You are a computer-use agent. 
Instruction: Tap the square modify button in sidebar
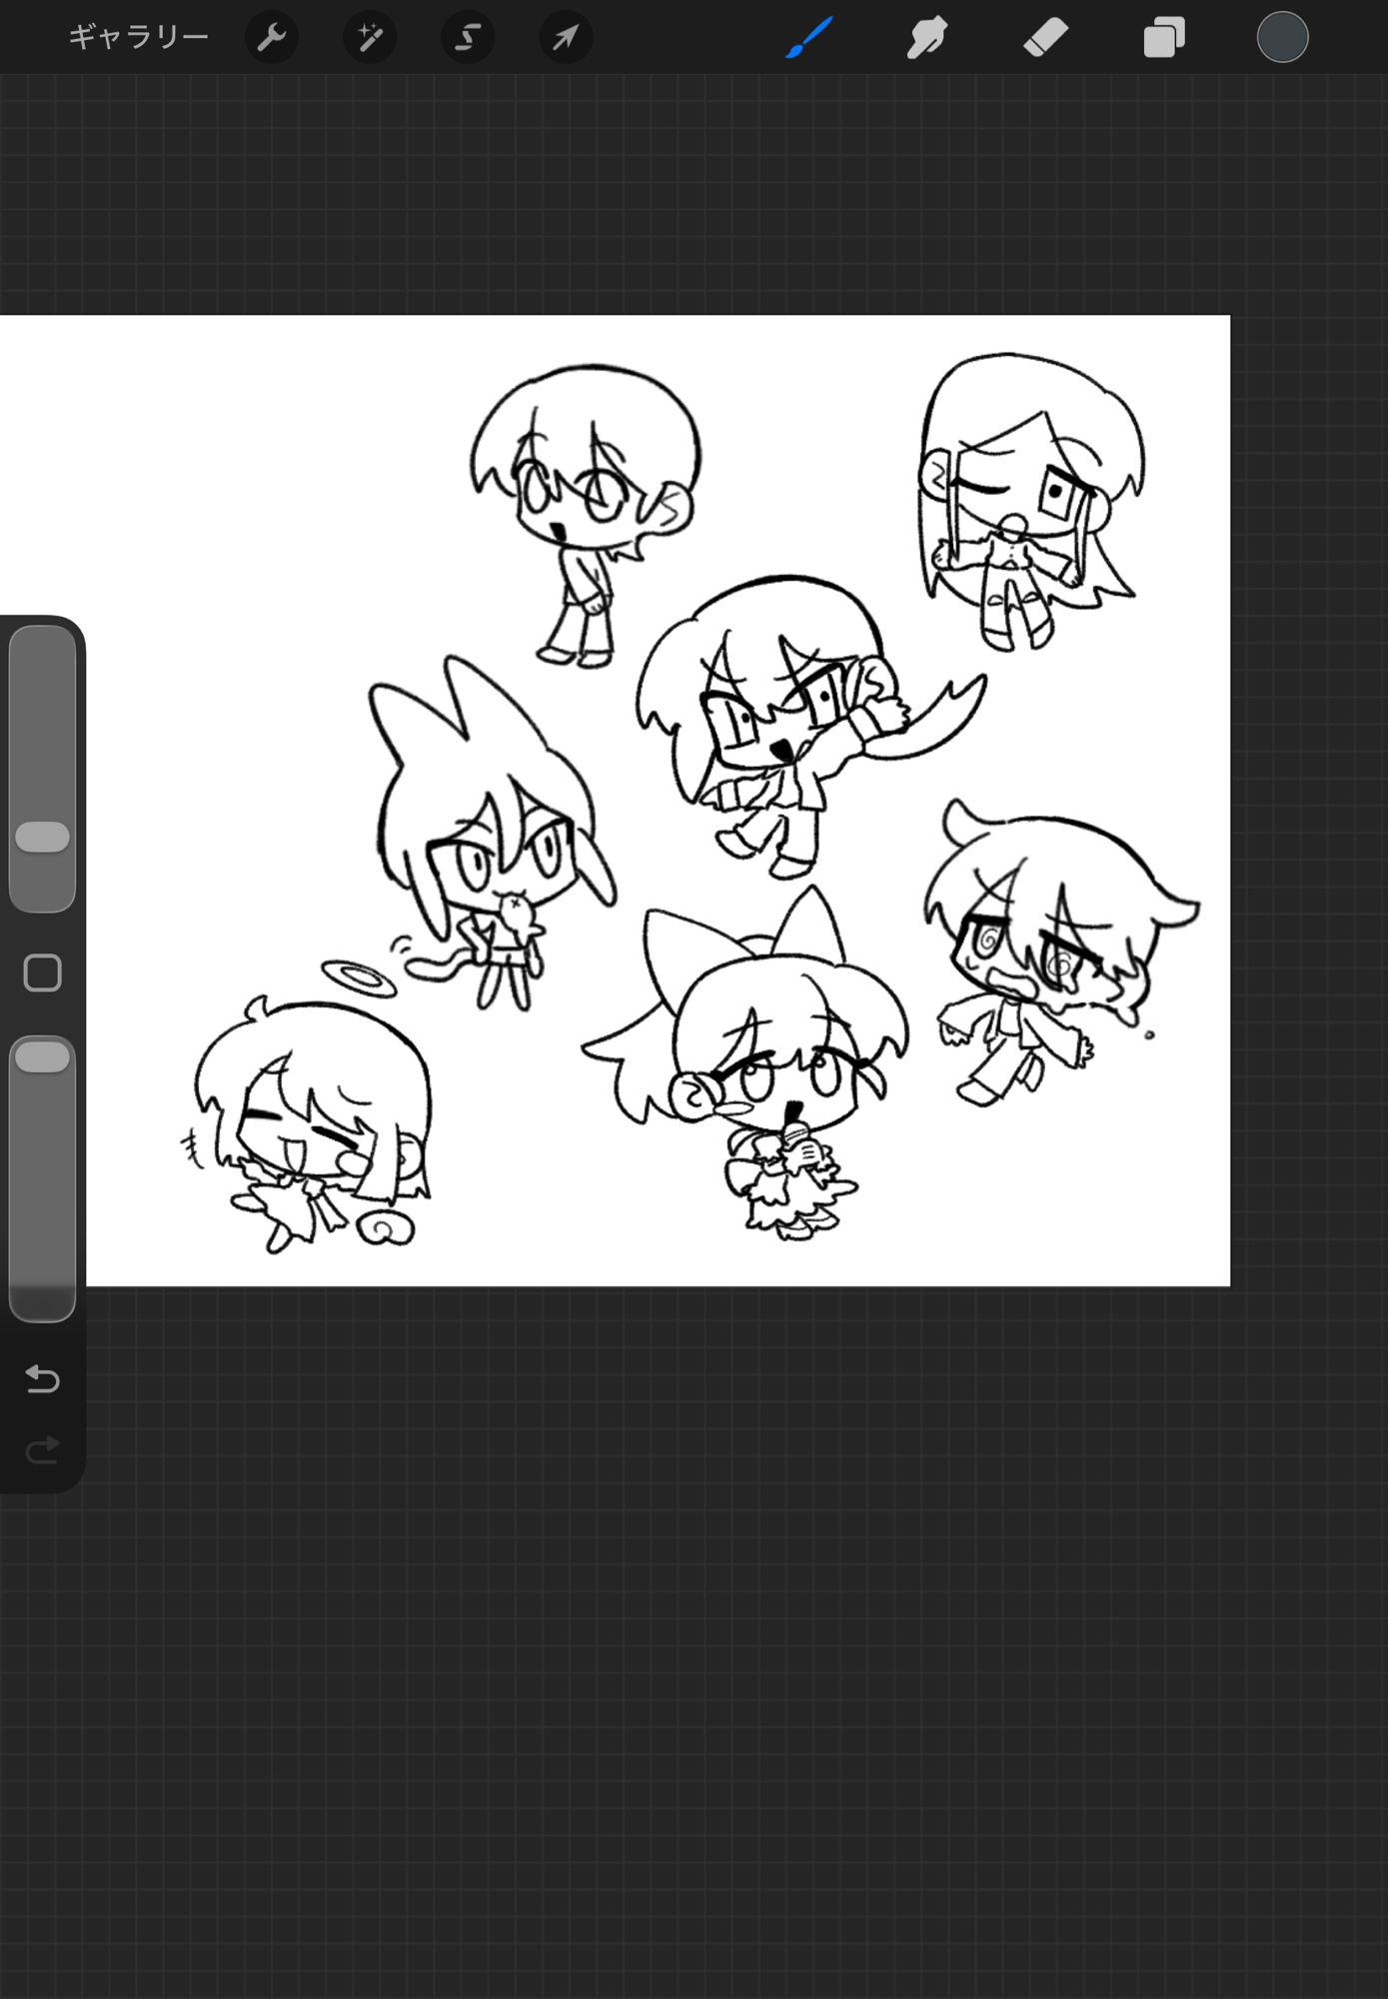pos(43,973)
